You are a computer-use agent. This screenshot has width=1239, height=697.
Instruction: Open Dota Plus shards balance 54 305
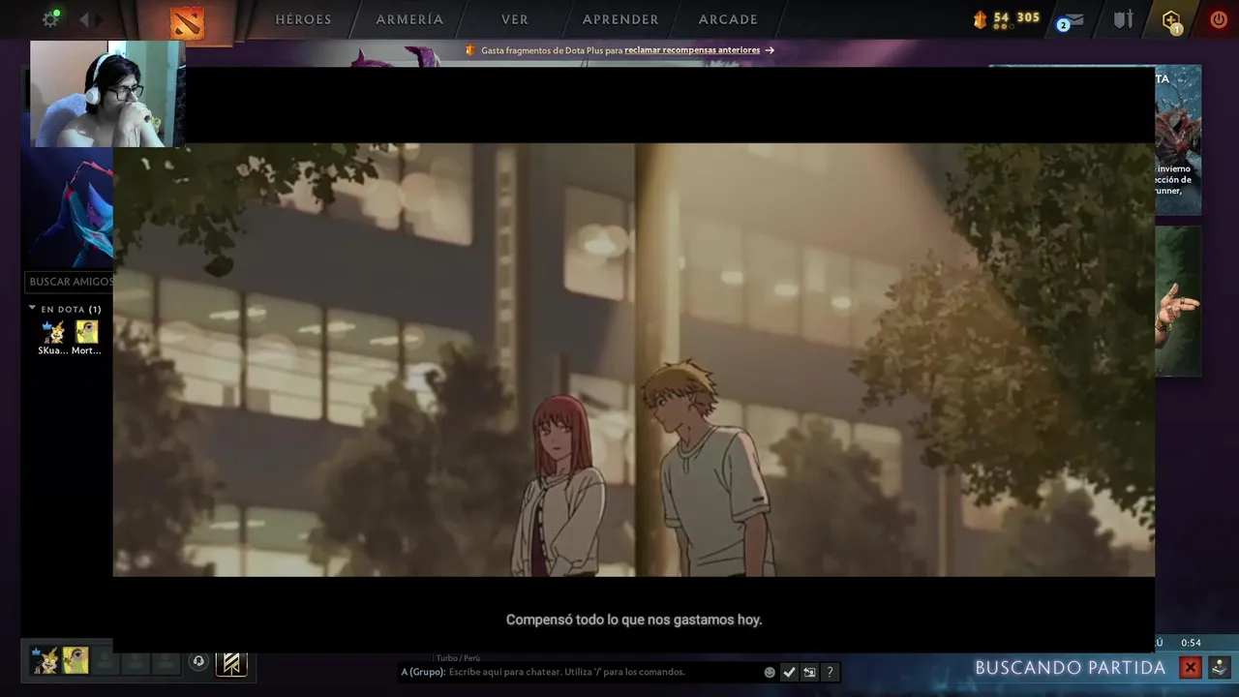[1006, 18]
